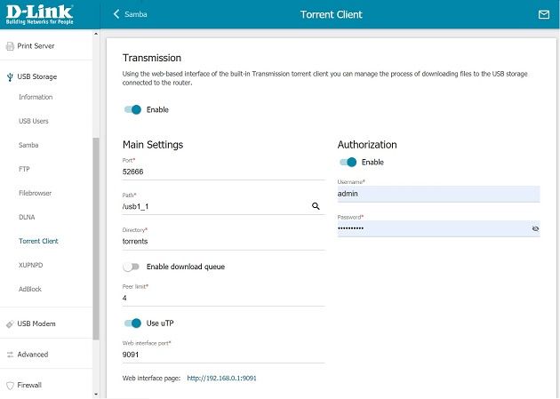Select Torrent Client in sidebar

(x=38, y=241)
